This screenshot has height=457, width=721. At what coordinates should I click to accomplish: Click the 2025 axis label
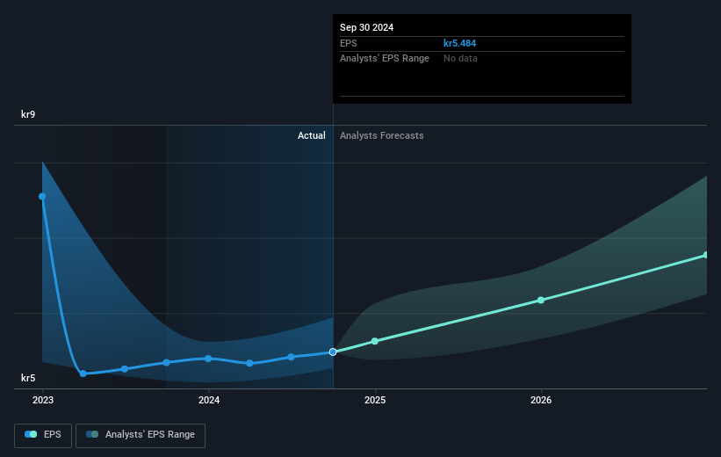pos(375,400)
